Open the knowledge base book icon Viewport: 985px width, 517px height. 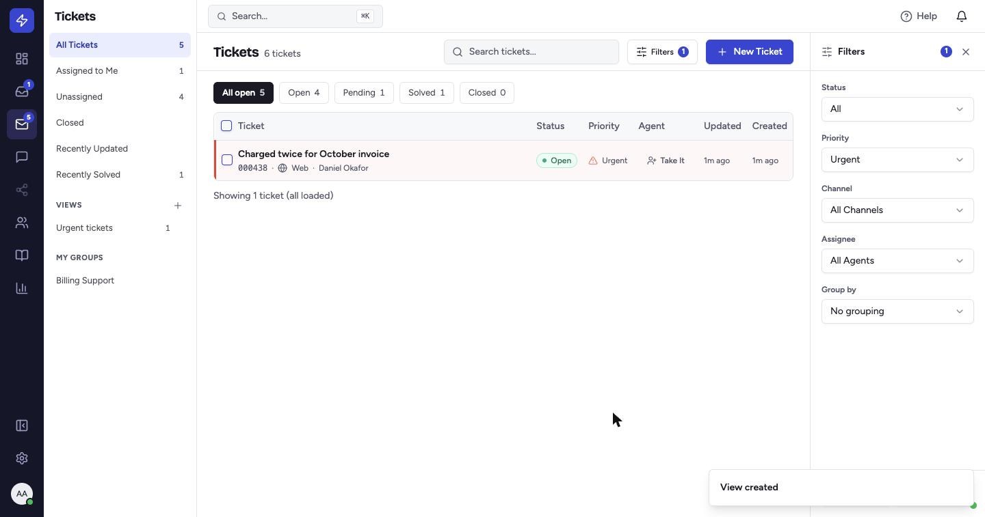pyautogui.click(x=22, y=255)
